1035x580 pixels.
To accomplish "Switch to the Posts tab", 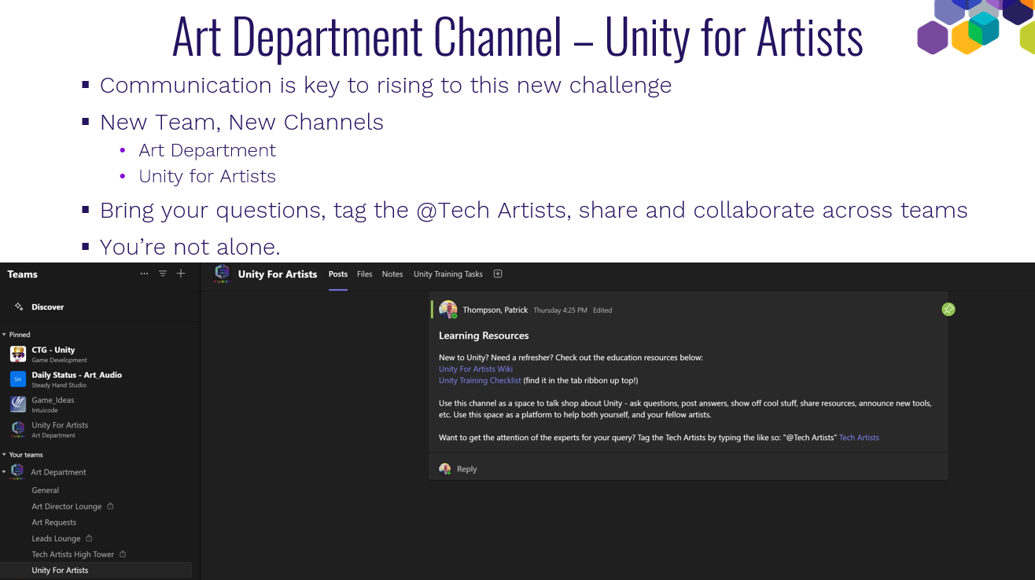I will click(x=338, y=274).
